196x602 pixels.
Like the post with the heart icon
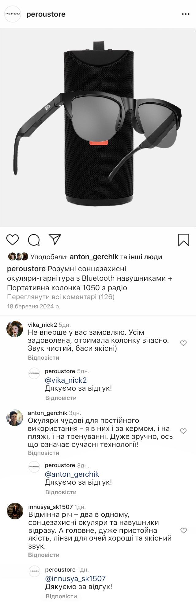click(13, 240)
